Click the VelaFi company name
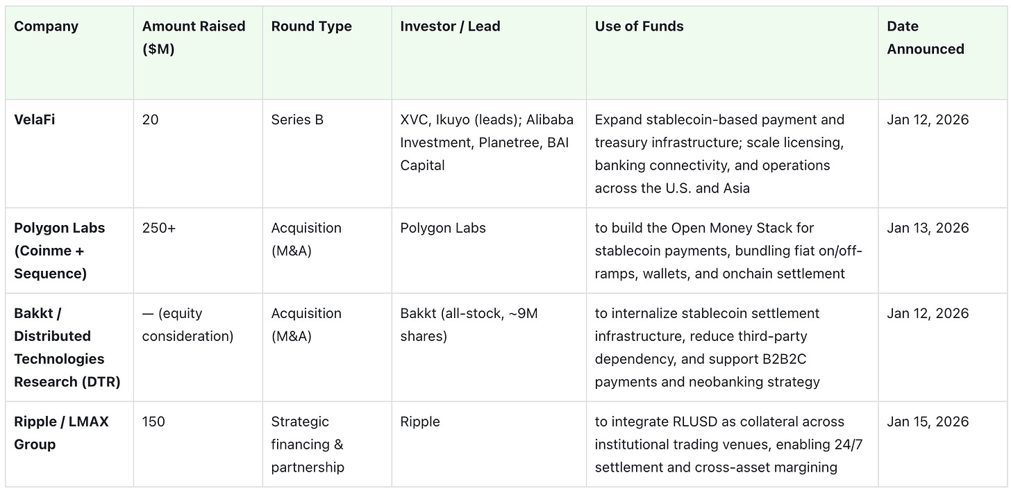The image size is (1011, 491). tap(35, 119)
